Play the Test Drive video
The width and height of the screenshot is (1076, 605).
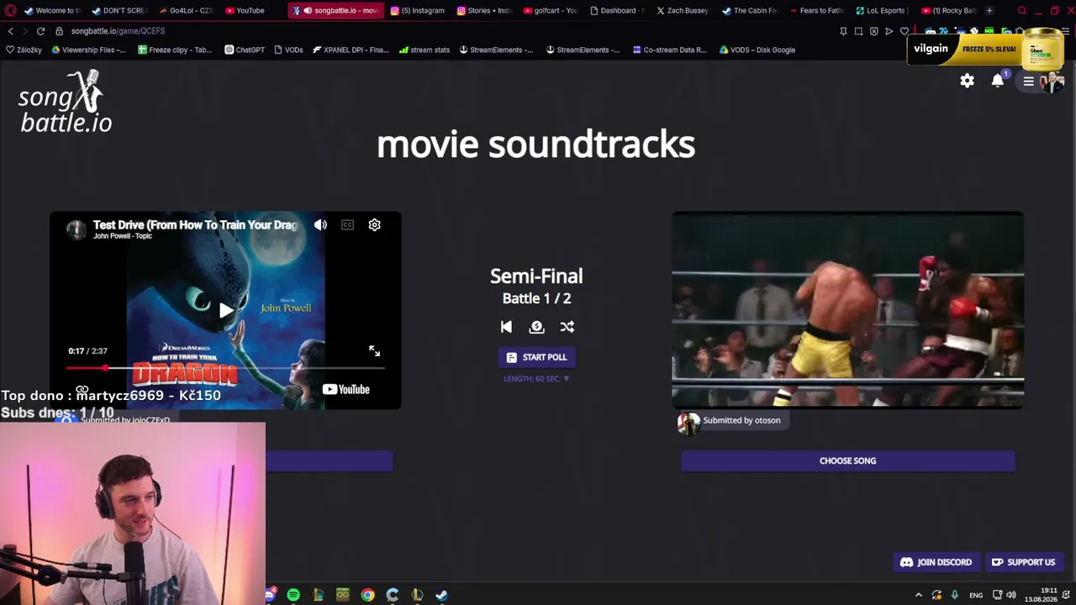click(x=225, y=311)
